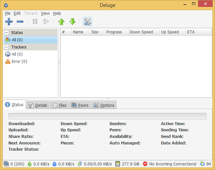The width and height of the screenshot is (215, 170).
Task: Click the free disk space icon
Action: tap(118, 164)
